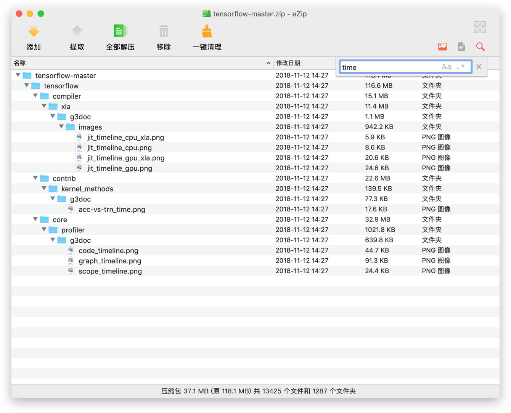Click the 一键清理 cleanup broom icon

[206, 31]
